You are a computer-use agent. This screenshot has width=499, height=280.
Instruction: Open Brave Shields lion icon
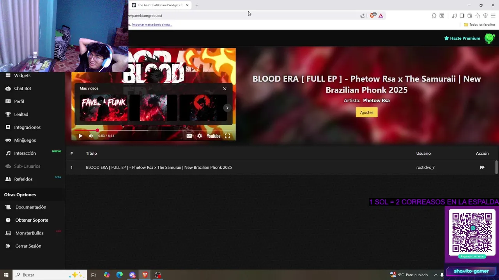pyautogui.click(x=372, y=16)
